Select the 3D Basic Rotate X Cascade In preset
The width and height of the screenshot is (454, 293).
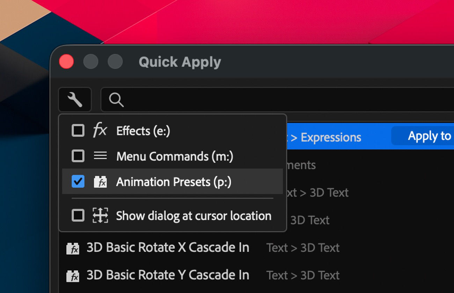pyautogui.click(x=168, y=248)
